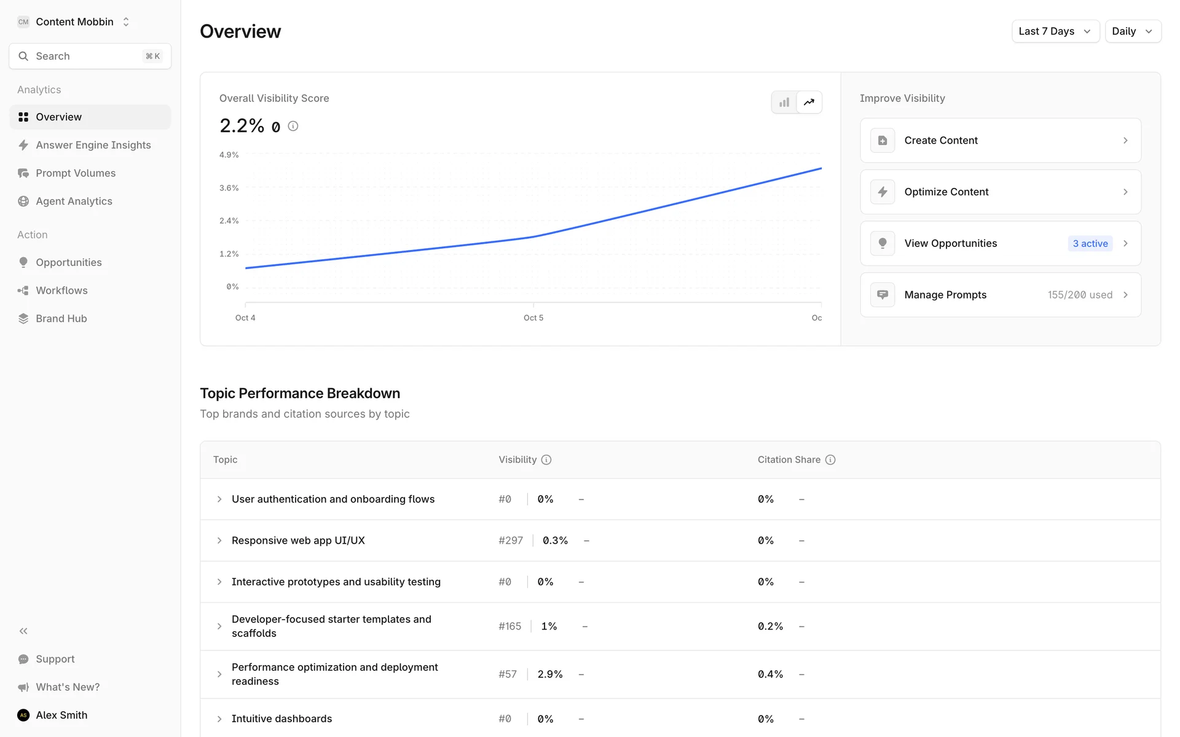Click the Citation Share info icon
The image size is (1180, 737).
(x=830, y=460)
